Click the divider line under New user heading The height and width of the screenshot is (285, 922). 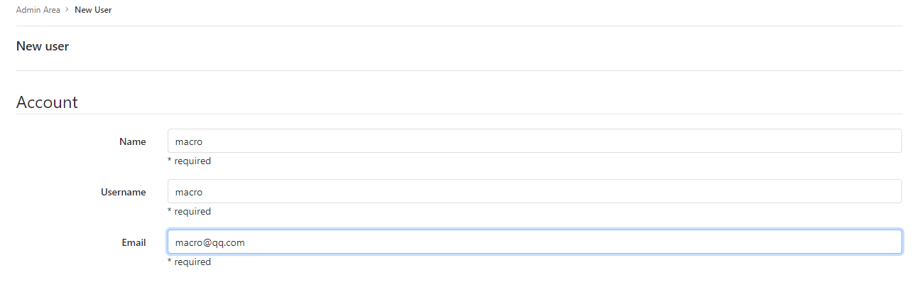[x=459, y=70]
